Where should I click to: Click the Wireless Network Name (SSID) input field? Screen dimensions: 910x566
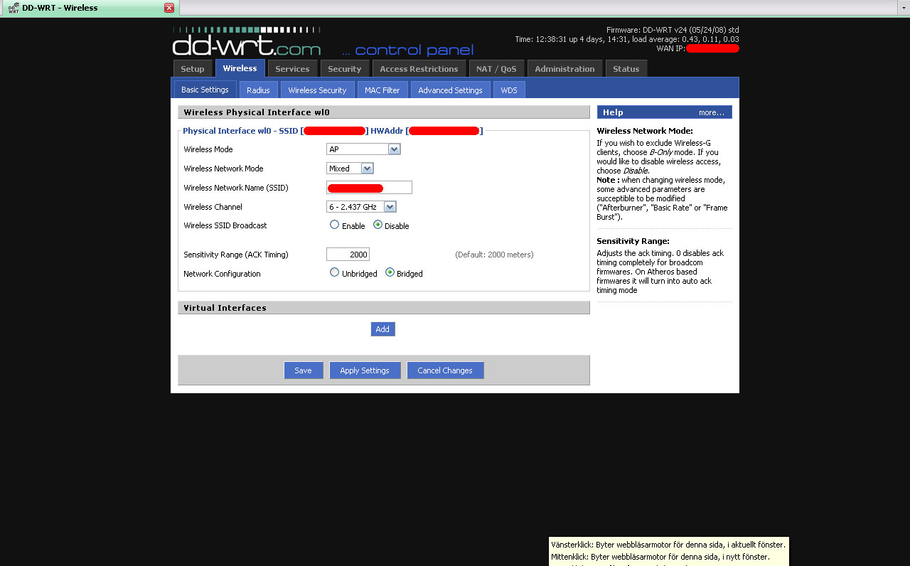[x=369, y=188]
